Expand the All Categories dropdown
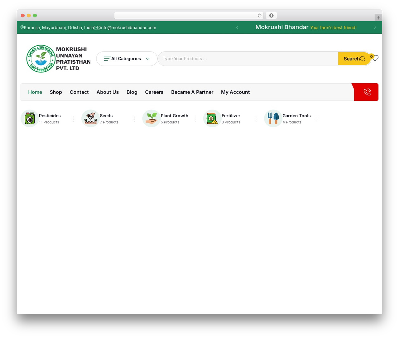The height and width of the screenshot is (338, 399). coord(127,59)
